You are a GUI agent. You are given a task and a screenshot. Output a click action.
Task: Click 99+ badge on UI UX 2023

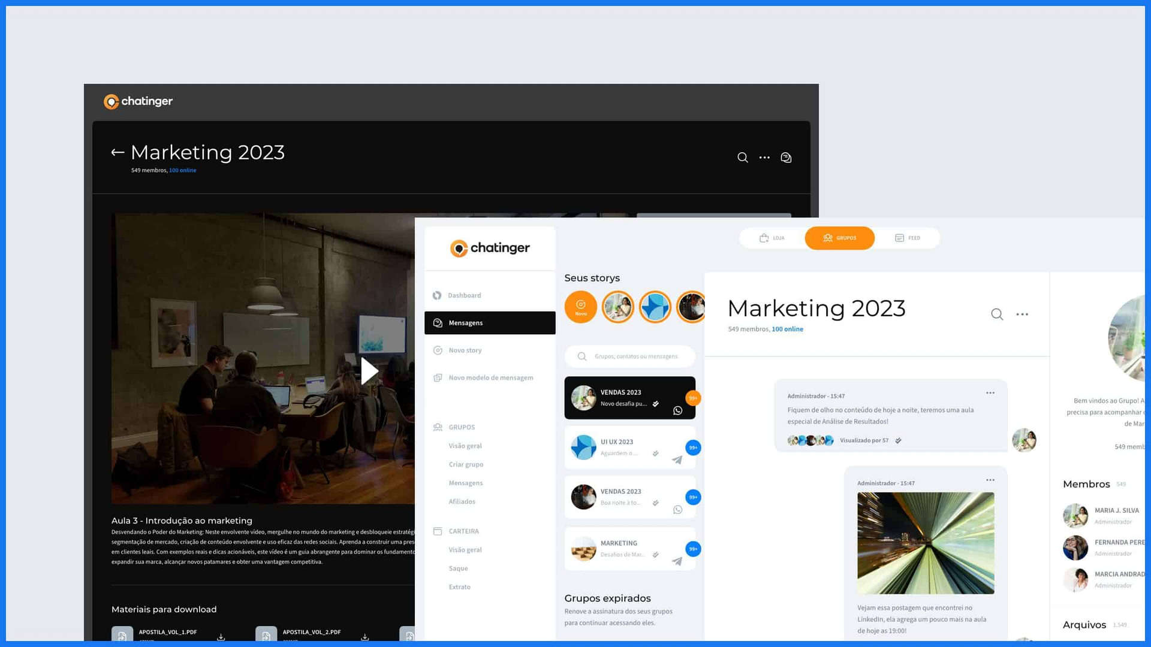tap(693, 448)
